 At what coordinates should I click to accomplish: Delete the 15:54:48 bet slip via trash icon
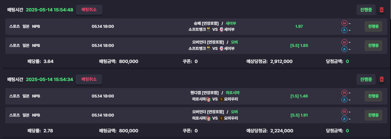(x=381, y=10)
